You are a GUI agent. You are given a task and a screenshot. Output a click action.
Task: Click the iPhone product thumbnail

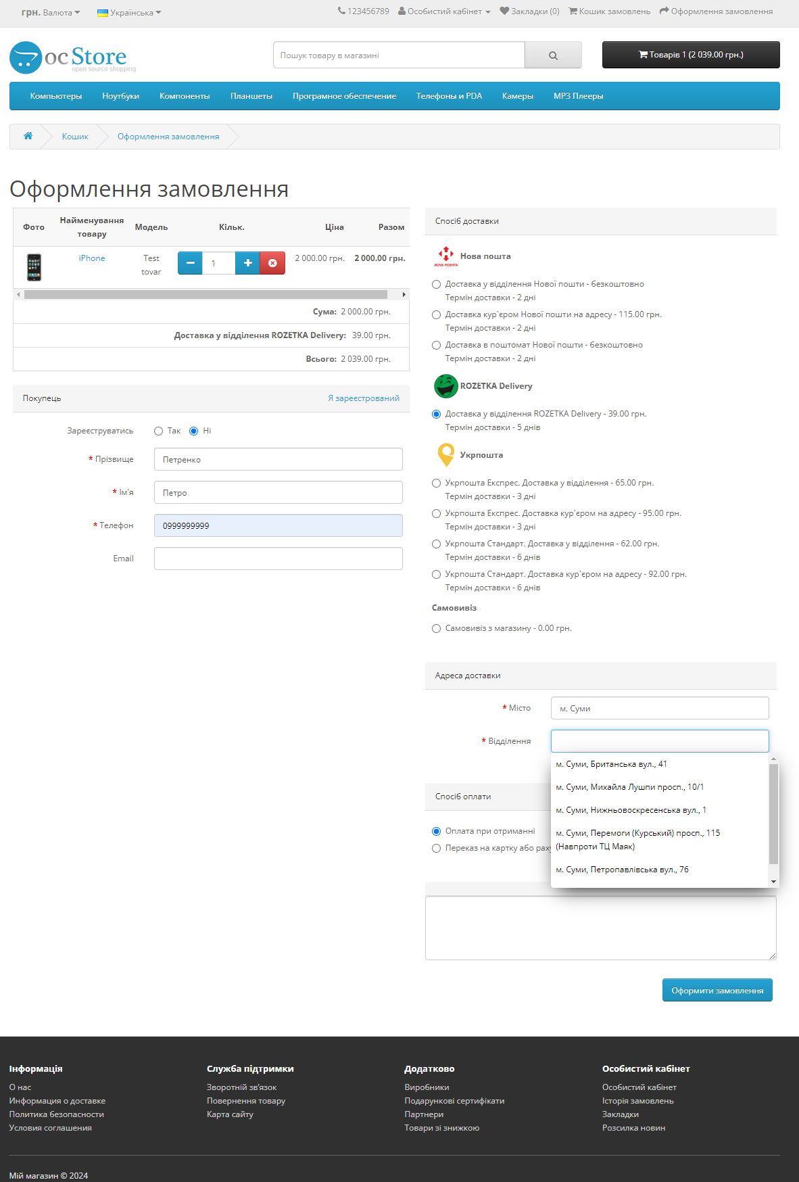pyautogui.click(x=34, y=267)
